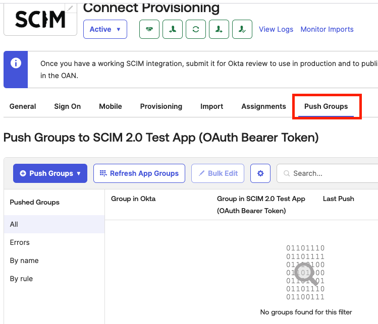Viewport: 378px width, 324px height.
Task: Click the user checkmark icon button
Action: [242, 29]
